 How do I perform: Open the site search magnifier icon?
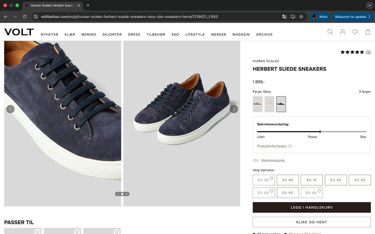coord(330,32)
